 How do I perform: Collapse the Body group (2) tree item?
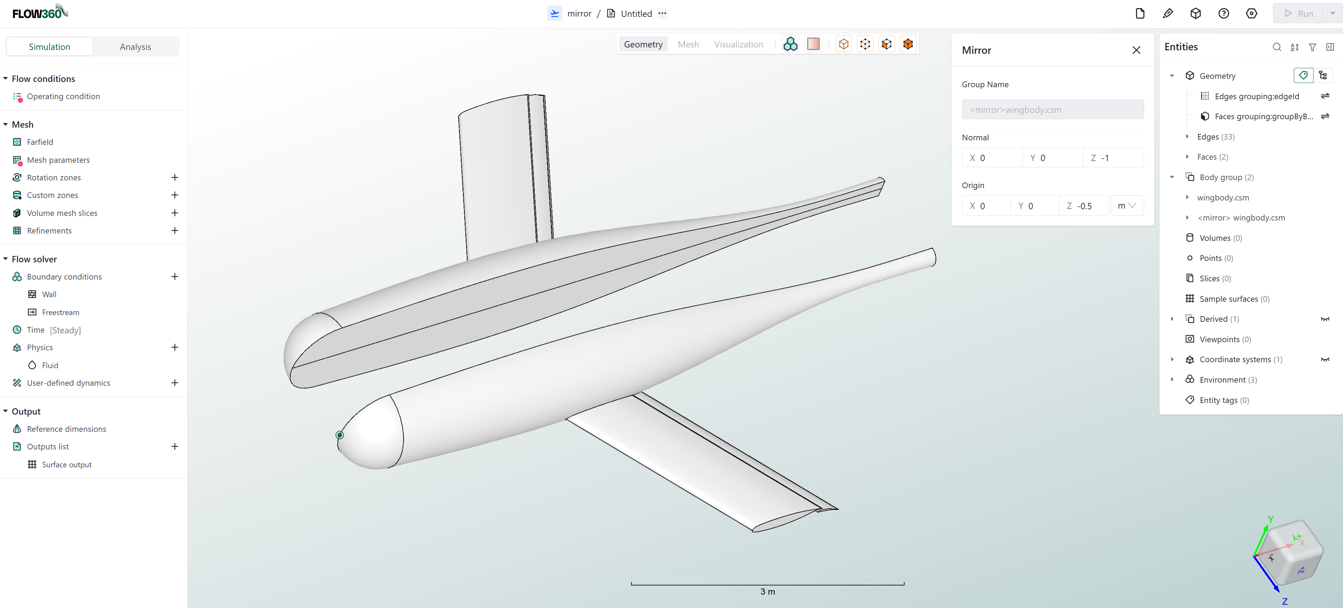1172,177
